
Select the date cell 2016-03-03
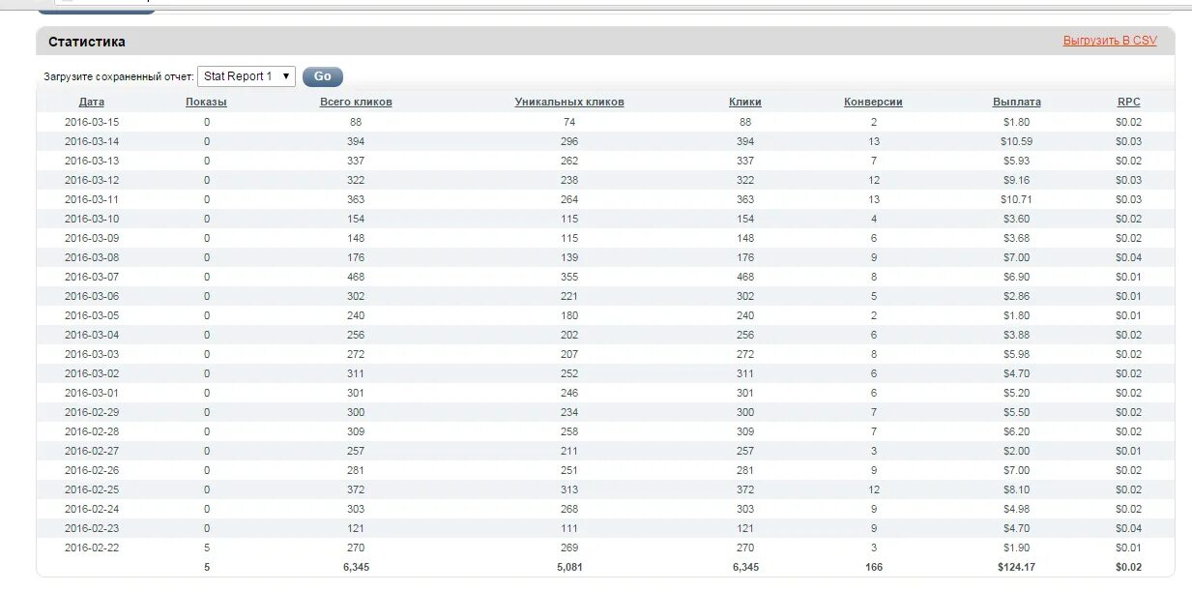click(x=92, y=354)
